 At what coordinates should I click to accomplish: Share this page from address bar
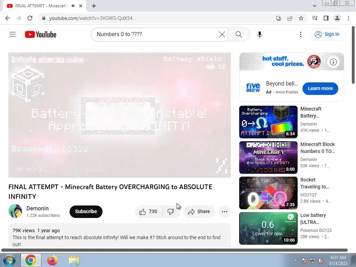pyautogui.click(x=290, y=18)
